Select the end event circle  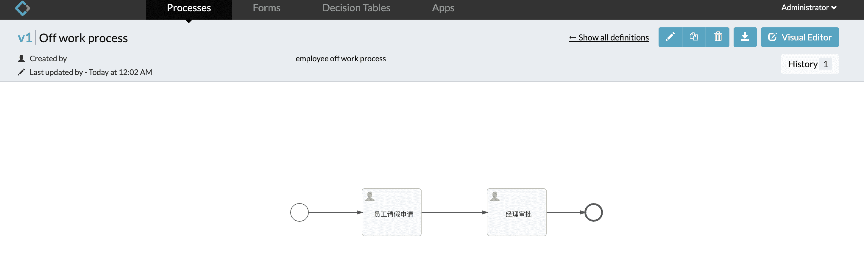(x=593, y=212)
